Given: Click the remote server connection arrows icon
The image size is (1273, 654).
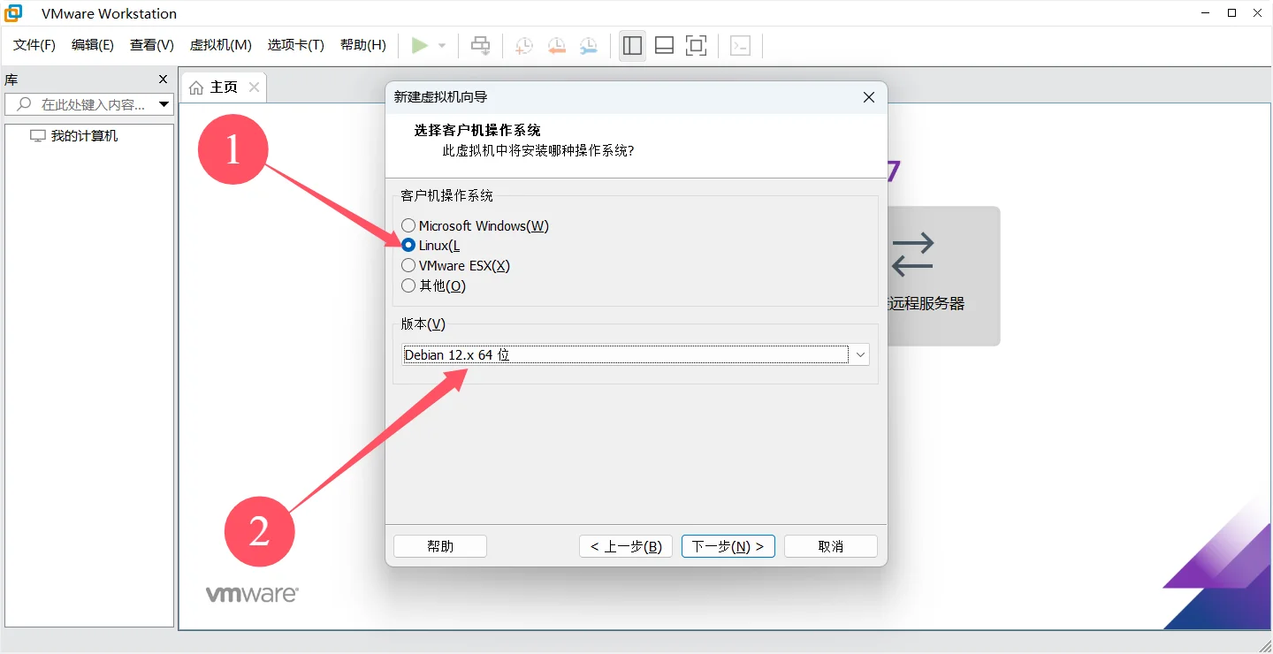Looking at the screenshot, I should click(912, 254).
